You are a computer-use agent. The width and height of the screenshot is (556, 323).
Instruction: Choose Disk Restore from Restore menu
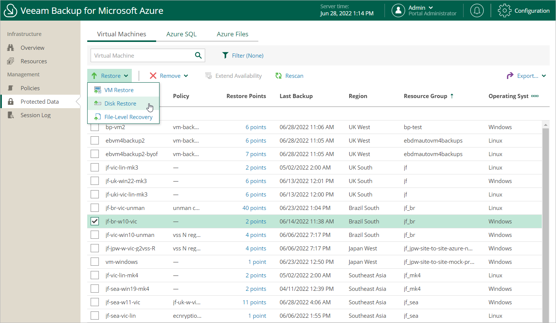tap(120, 104)
